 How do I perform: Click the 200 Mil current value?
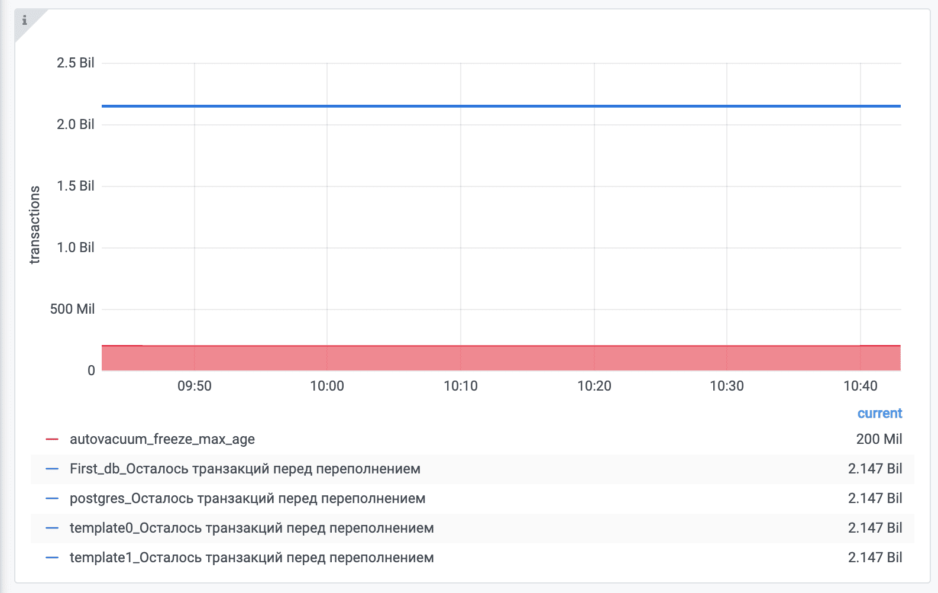[879, 439]
